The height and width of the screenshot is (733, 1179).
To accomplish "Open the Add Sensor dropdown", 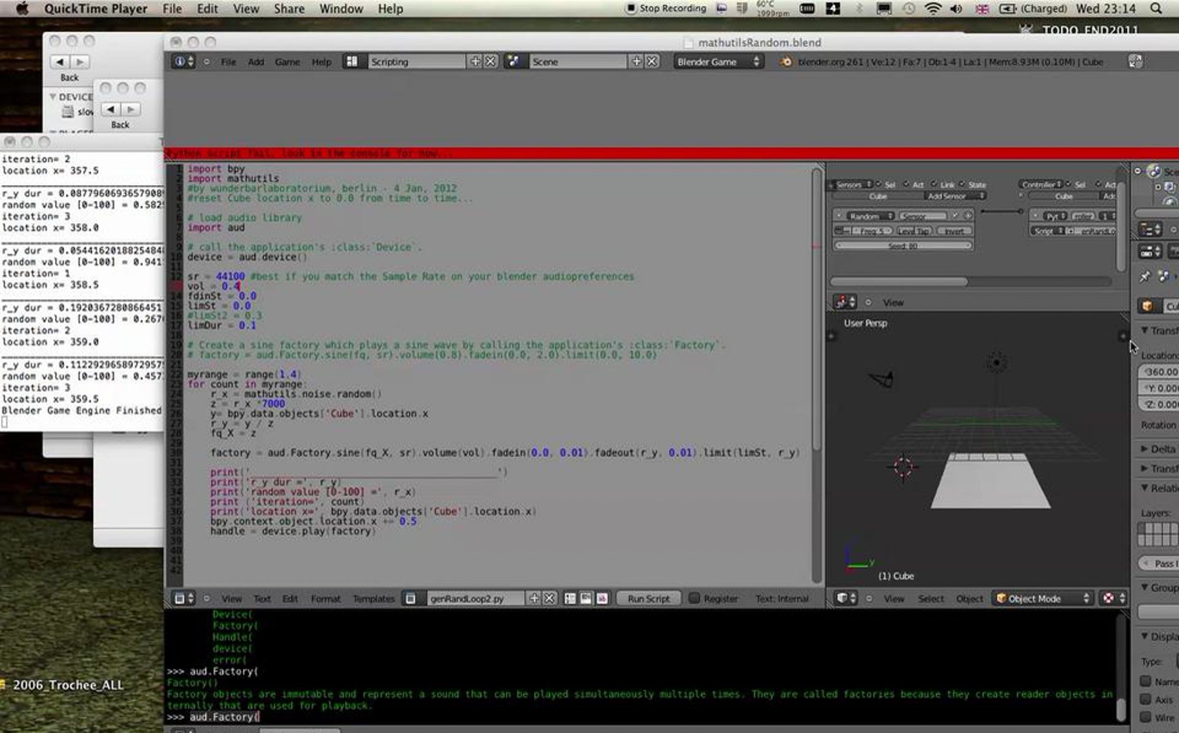I will (955, 196).
